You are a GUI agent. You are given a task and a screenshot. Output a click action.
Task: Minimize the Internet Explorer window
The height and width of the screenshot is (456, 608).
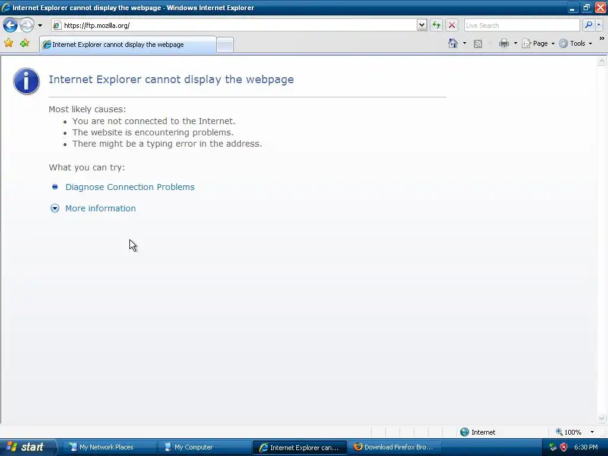pos(572,8)
